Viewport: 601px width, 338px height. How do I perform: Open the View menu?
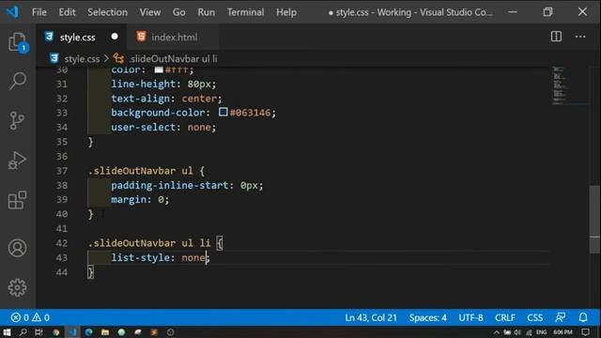(x=150, y=12)
